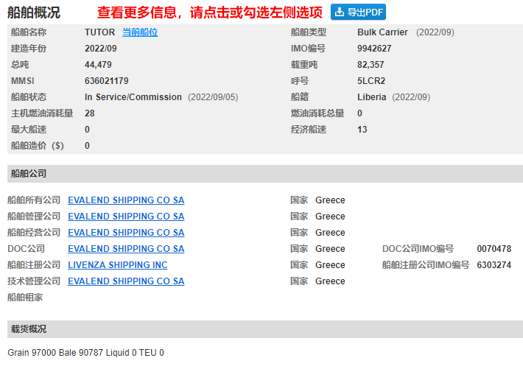Click DOC company IMO number 0070478
The width and height of the screenshot is (523, 369).
(x=494, y=249)
